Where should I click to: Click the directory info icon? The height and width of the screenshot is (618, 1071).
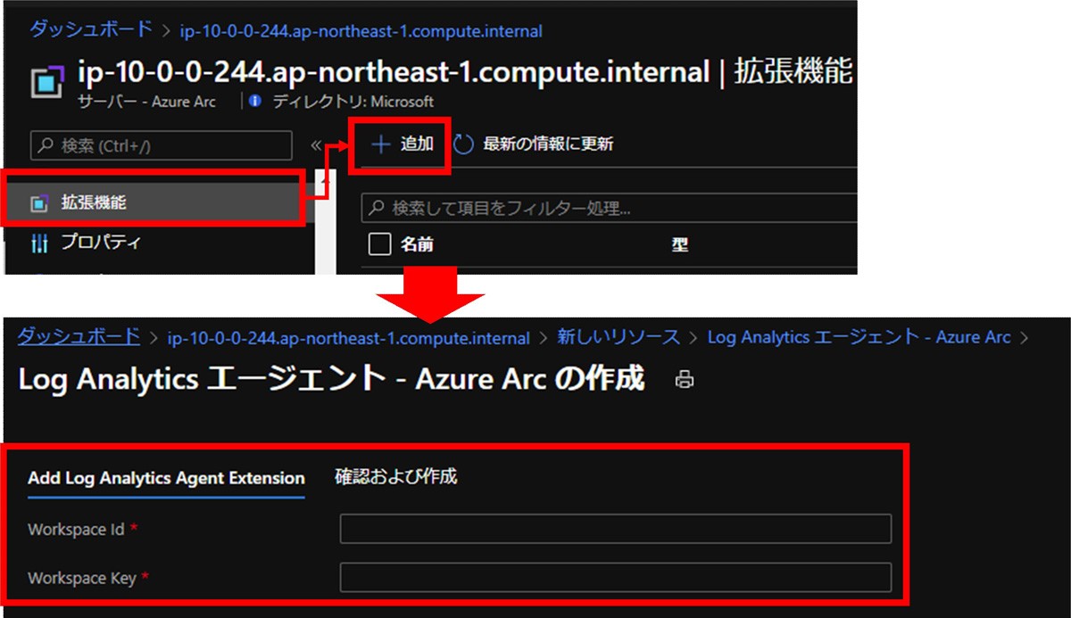(x=255, y=101)
